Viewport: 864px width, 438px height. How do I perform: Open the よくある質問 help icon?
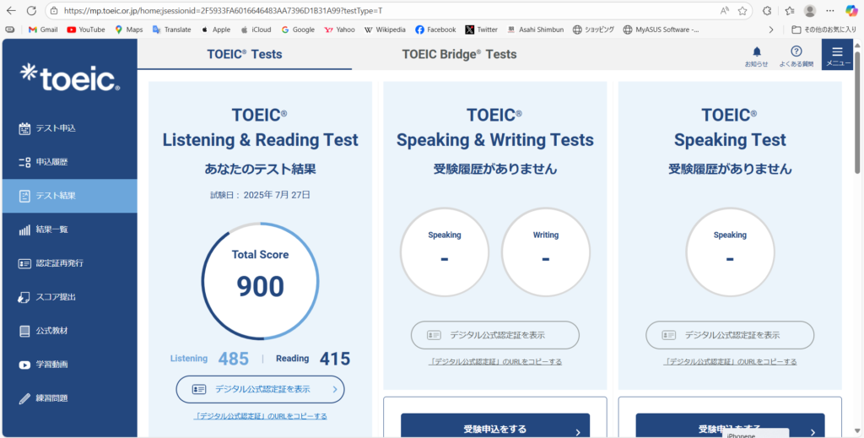tap(796, 53)
